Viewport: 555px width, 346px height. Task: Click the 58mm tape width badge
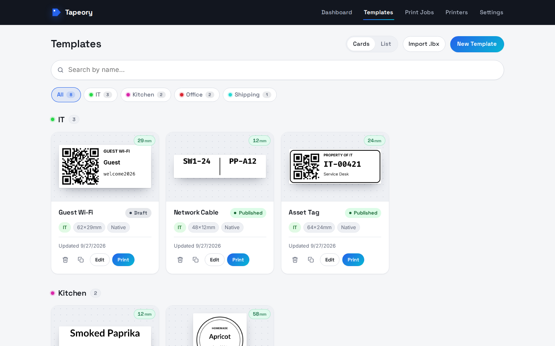[x=259, y=314]
